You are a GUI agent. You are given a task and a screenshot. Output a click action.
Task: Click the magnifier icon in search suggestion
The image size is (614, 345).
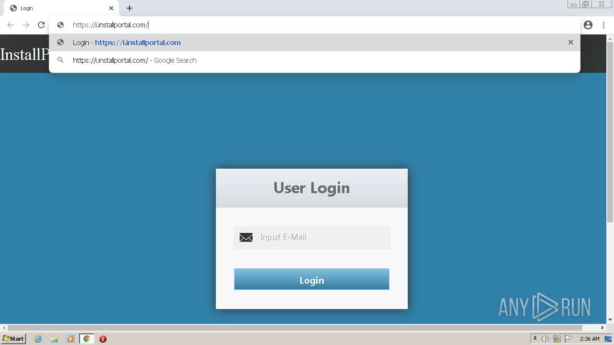pos(60,60)
